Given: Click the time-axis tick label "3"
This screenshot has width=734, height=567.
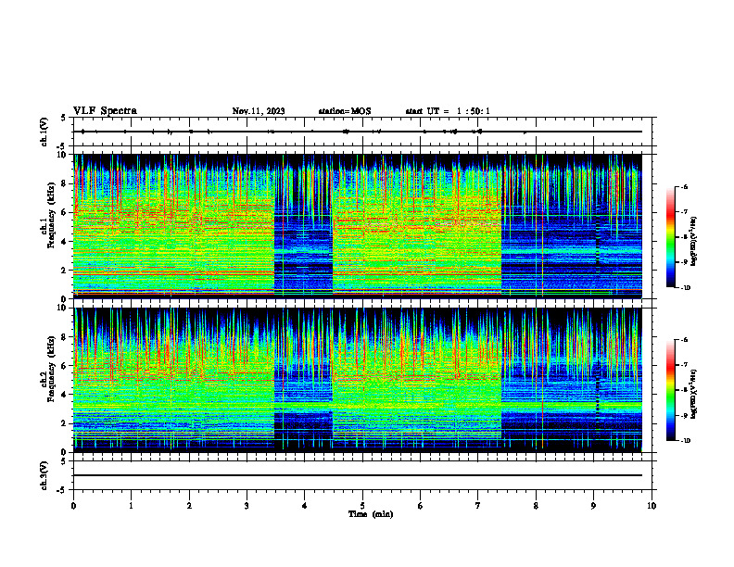Looking at the screenshot, I should click(x=247, y=506).
